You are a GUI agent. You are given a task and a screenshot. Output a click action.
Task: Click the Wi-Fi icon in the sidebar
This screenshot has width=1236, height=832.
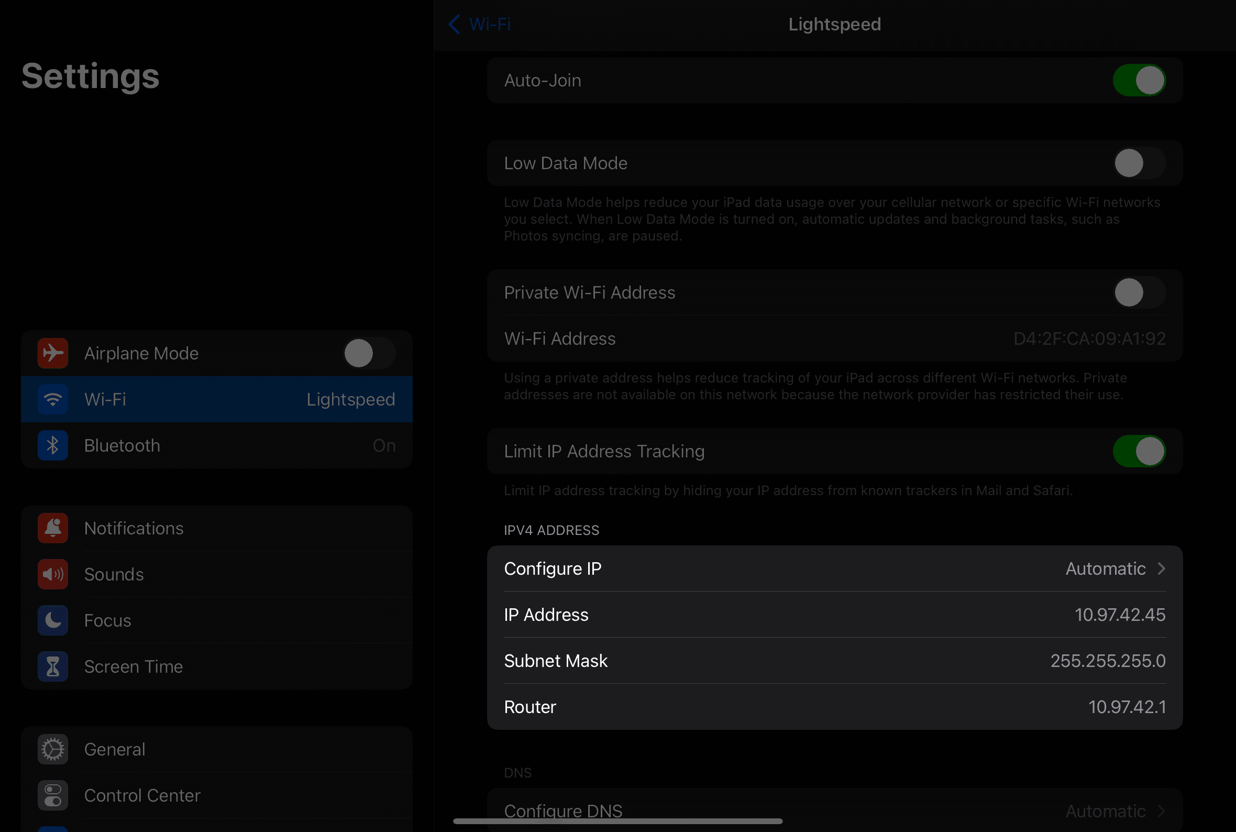coord(52,399)
